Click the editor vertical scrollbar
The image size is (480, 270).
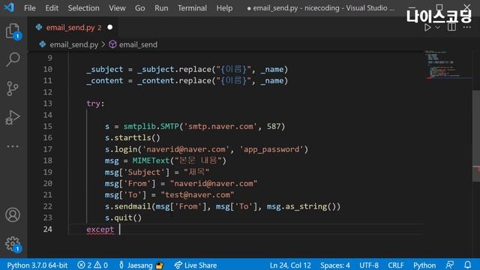(x=476, y=136)
